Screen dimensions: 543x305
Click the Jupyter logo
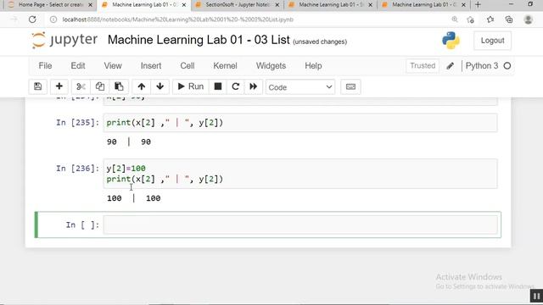(x=64, y=40)
